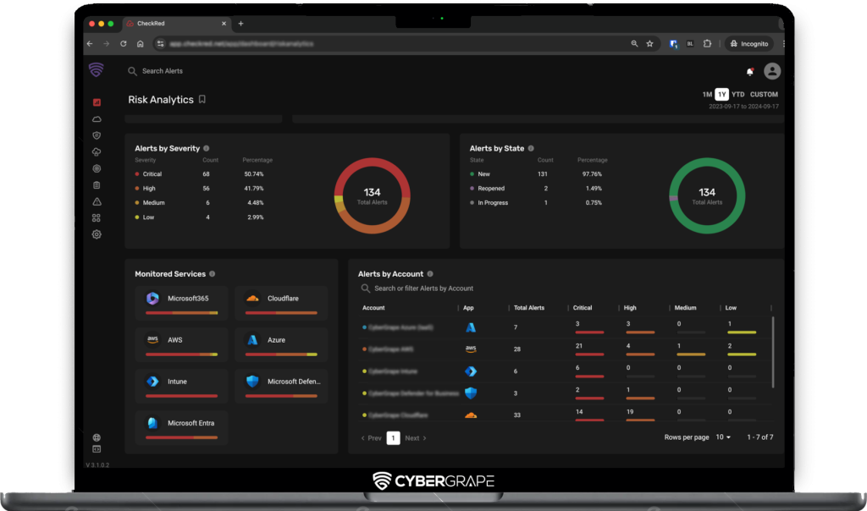Open a new browser tab
The width and height of the screenshot is (867, 511).
pos(240,24)
